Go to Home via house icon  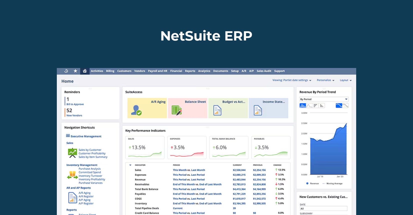tap(85, 71)
